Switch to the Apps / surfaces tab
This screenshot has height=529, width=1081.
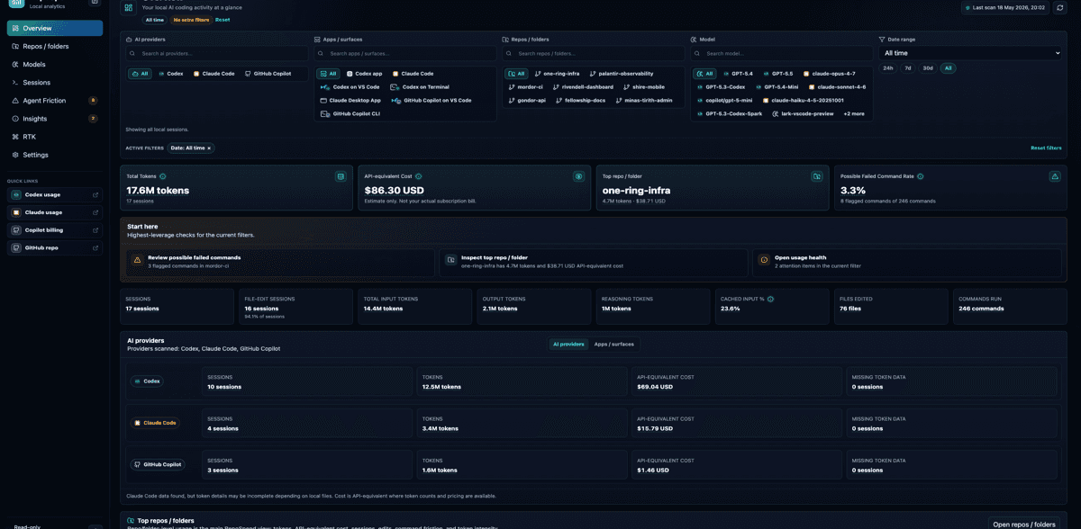click(613, 345)
